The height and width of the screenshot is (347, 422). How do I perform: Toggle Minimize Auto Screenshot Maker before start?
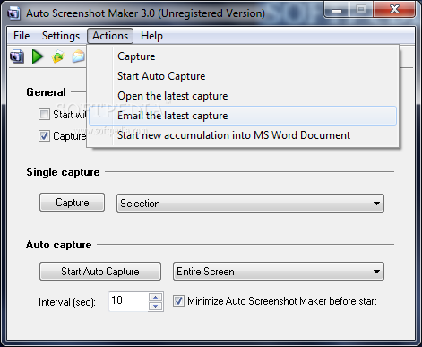point(178,301)
